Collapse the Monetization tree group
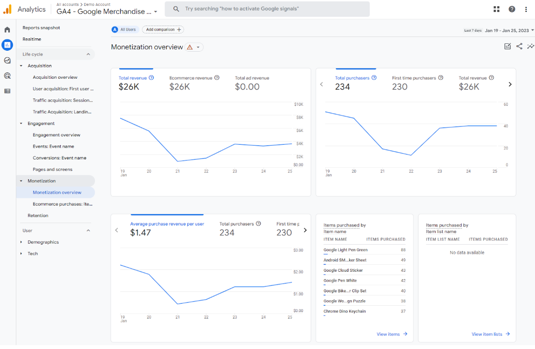 click(x=21, y=181)
